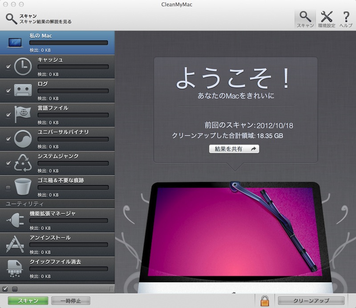This screenshot has width=356, height=308.
Task: Select the ログ sidebar item
Action: point(57,91)
